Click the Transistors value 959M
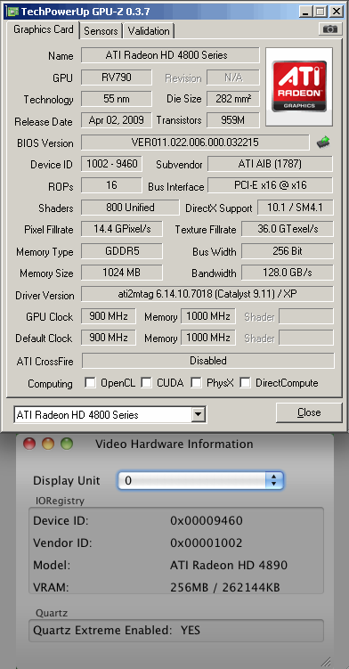The image size is (349, 669). tap(233, 120)
